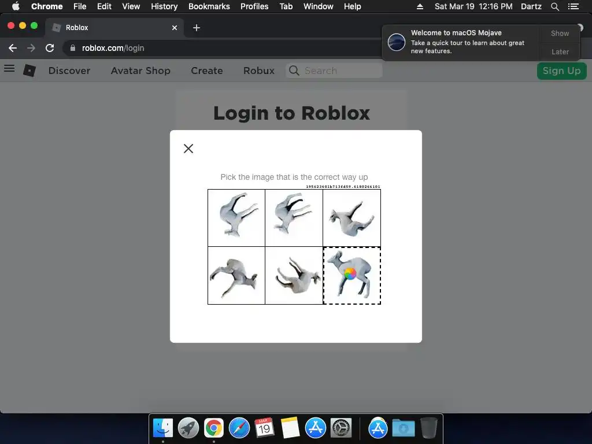Screen dimensions: 592x444
Task: Click Later on the Mojave notification
Action: click(560, 51)
